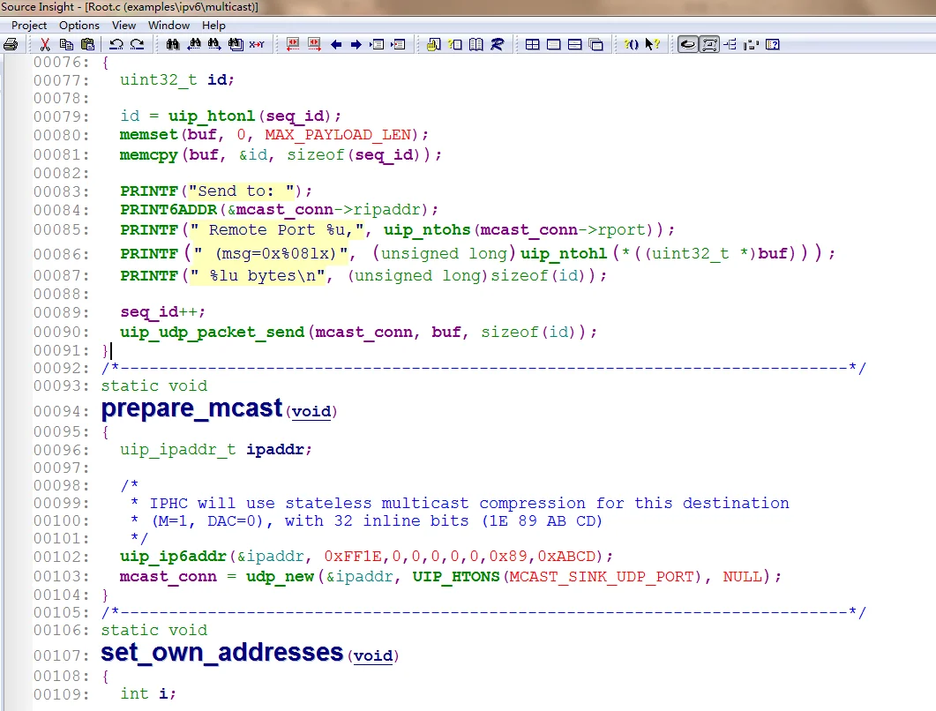
Task: Open the View menu
Action: (x=124, y=25)
